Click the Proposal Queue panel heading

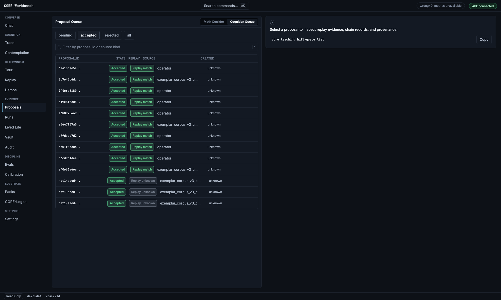(x=69, y=22)
